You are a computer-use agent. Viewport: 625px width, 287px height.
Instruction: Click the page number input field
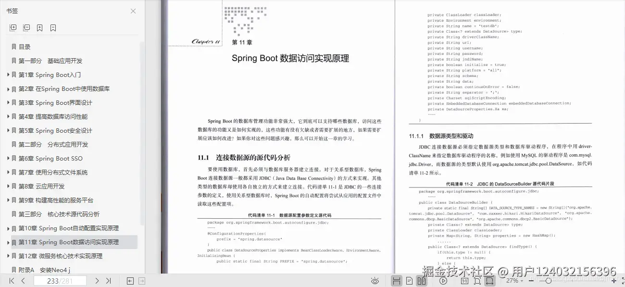click(60, 281)
